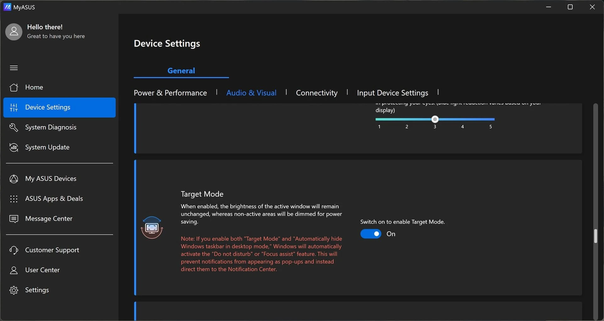Switch to the General tab
The width and height of the screenshot is (604, 321).
[x=181, y=71]
